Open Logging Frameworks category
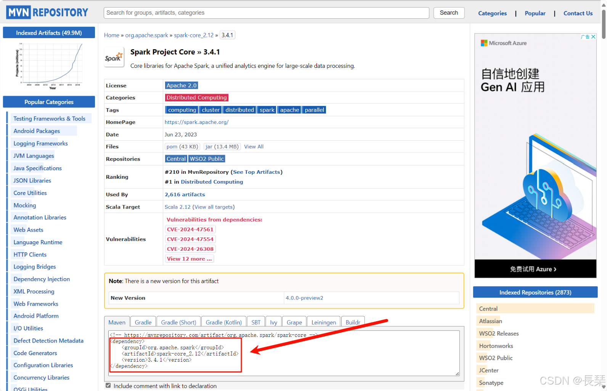The image size is (607, 391). click(40, 143)
